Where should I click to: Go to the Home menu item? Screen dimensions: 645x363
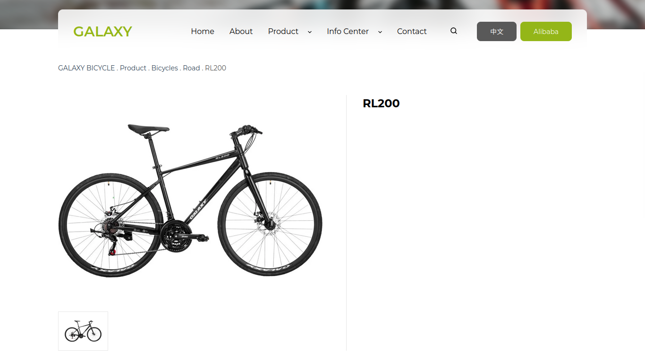pyautogui.click(x=203, y=31)
